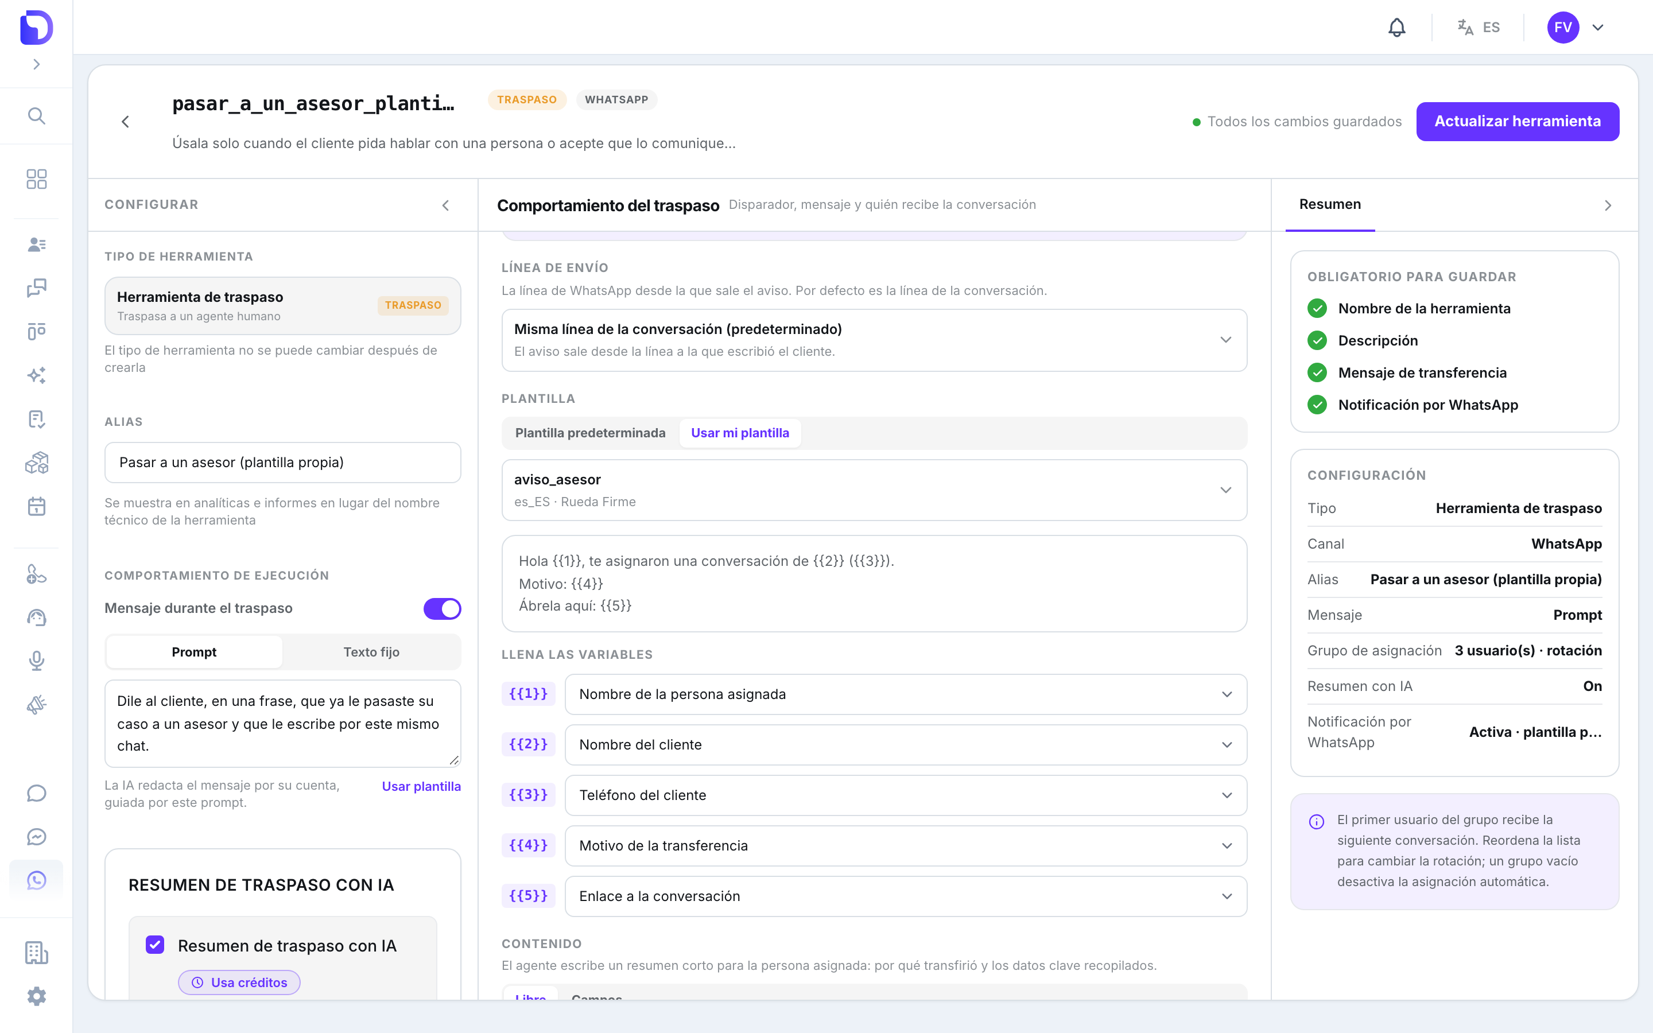Click the Actualizar herramienta button
This screenshot has height=1033, width=1653.
pyautogui.click(x=1517, y=121)
